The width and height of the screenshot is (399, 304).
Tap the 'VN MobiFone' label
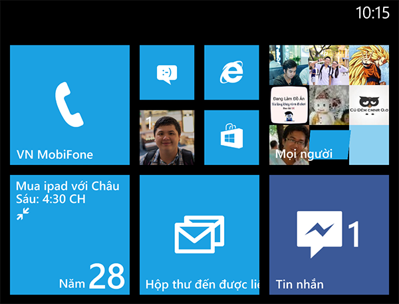click(55, 155)
